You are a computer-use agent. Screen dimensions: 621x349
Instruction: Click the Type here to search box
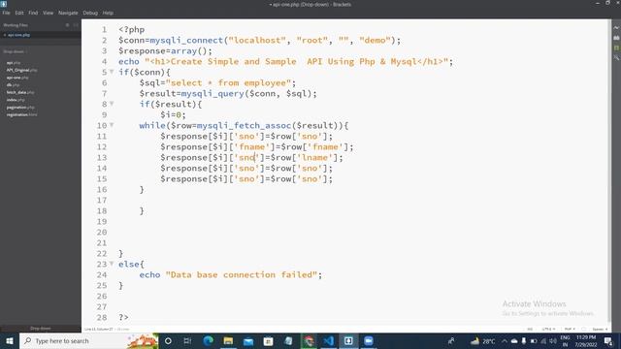[x=89, y=340]
